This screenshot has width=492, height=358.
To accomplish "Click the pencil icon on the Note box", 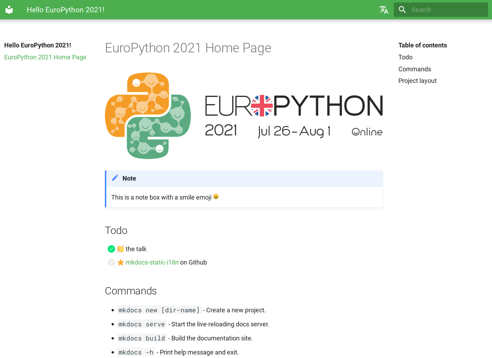I will point(115,178).
